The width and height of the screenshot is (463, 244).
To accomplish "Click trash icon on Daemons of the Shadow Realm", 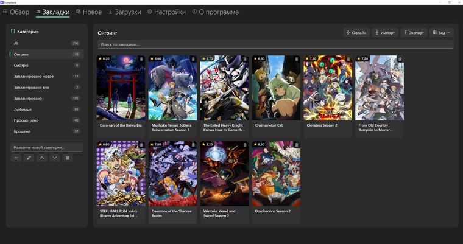I will coord(193,145).
